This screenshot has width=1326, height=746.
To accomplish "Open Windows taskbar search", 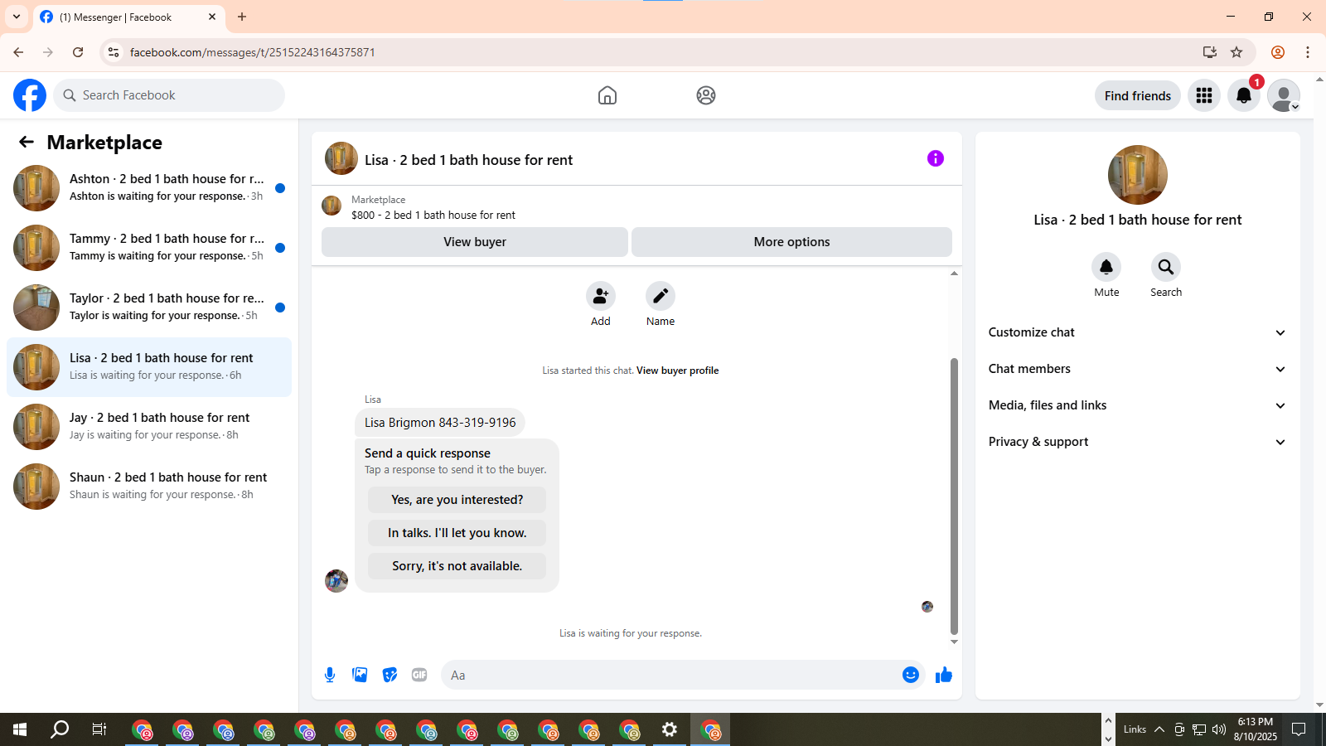I will point(60,729).
